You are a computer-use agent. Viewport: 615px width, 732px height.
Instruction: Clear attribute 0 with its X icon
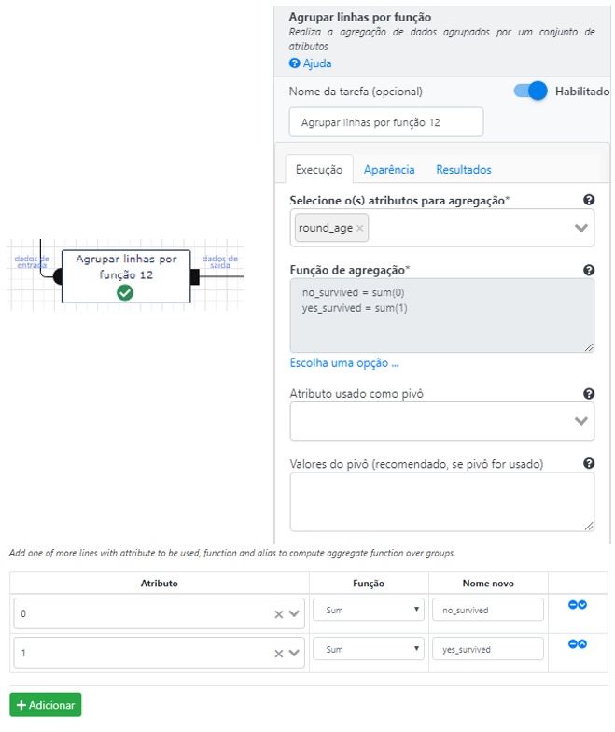click(278, 614)
